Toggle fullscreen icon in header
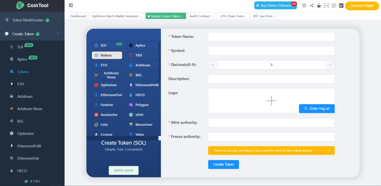 (x=326, y=6)
